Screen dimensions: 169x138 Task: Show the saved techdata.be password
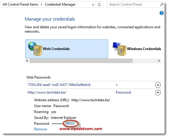tap(70, 124)
